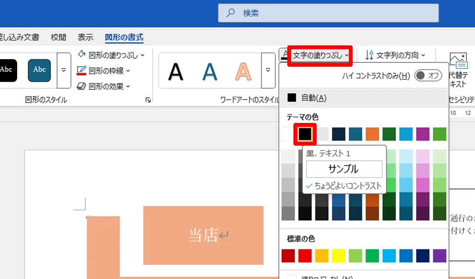475x279 pixels.
Task: Pick blue standard color
Action: pos(406,256)
